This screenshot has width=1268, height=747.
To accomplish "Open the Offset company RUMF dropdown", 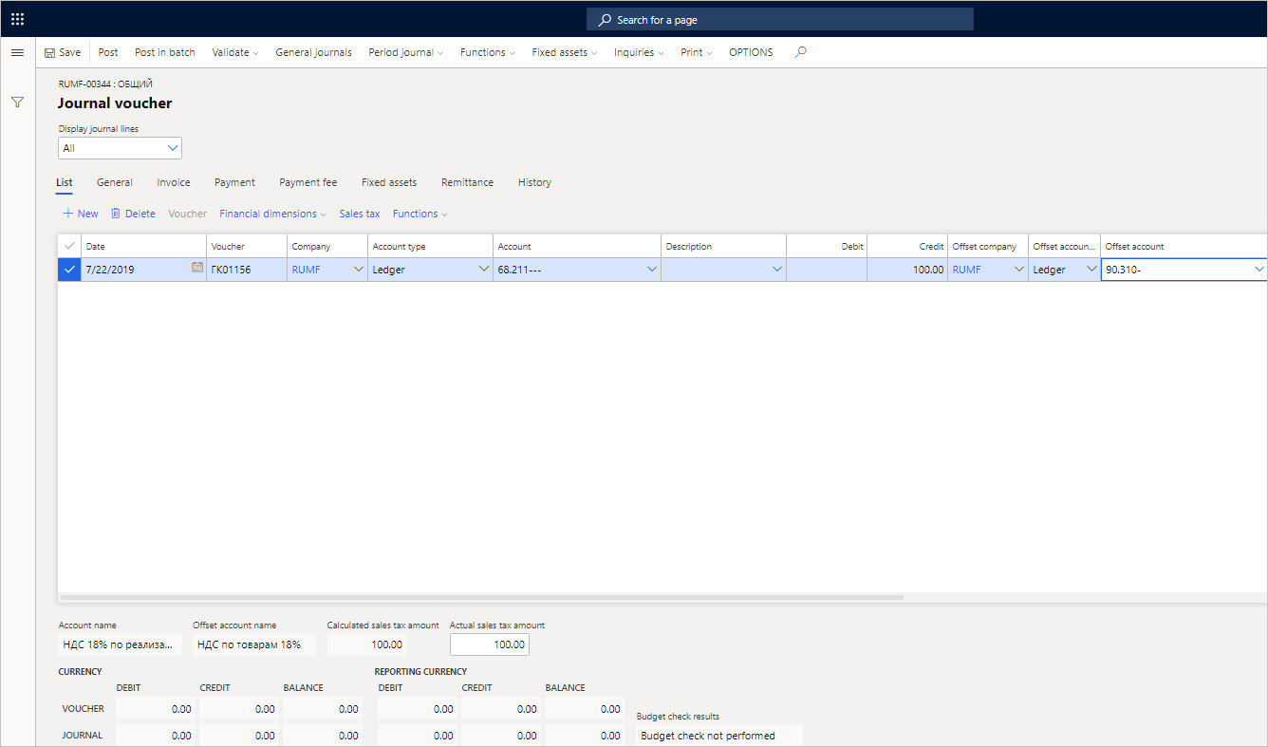I will (x=1019, y=270).
